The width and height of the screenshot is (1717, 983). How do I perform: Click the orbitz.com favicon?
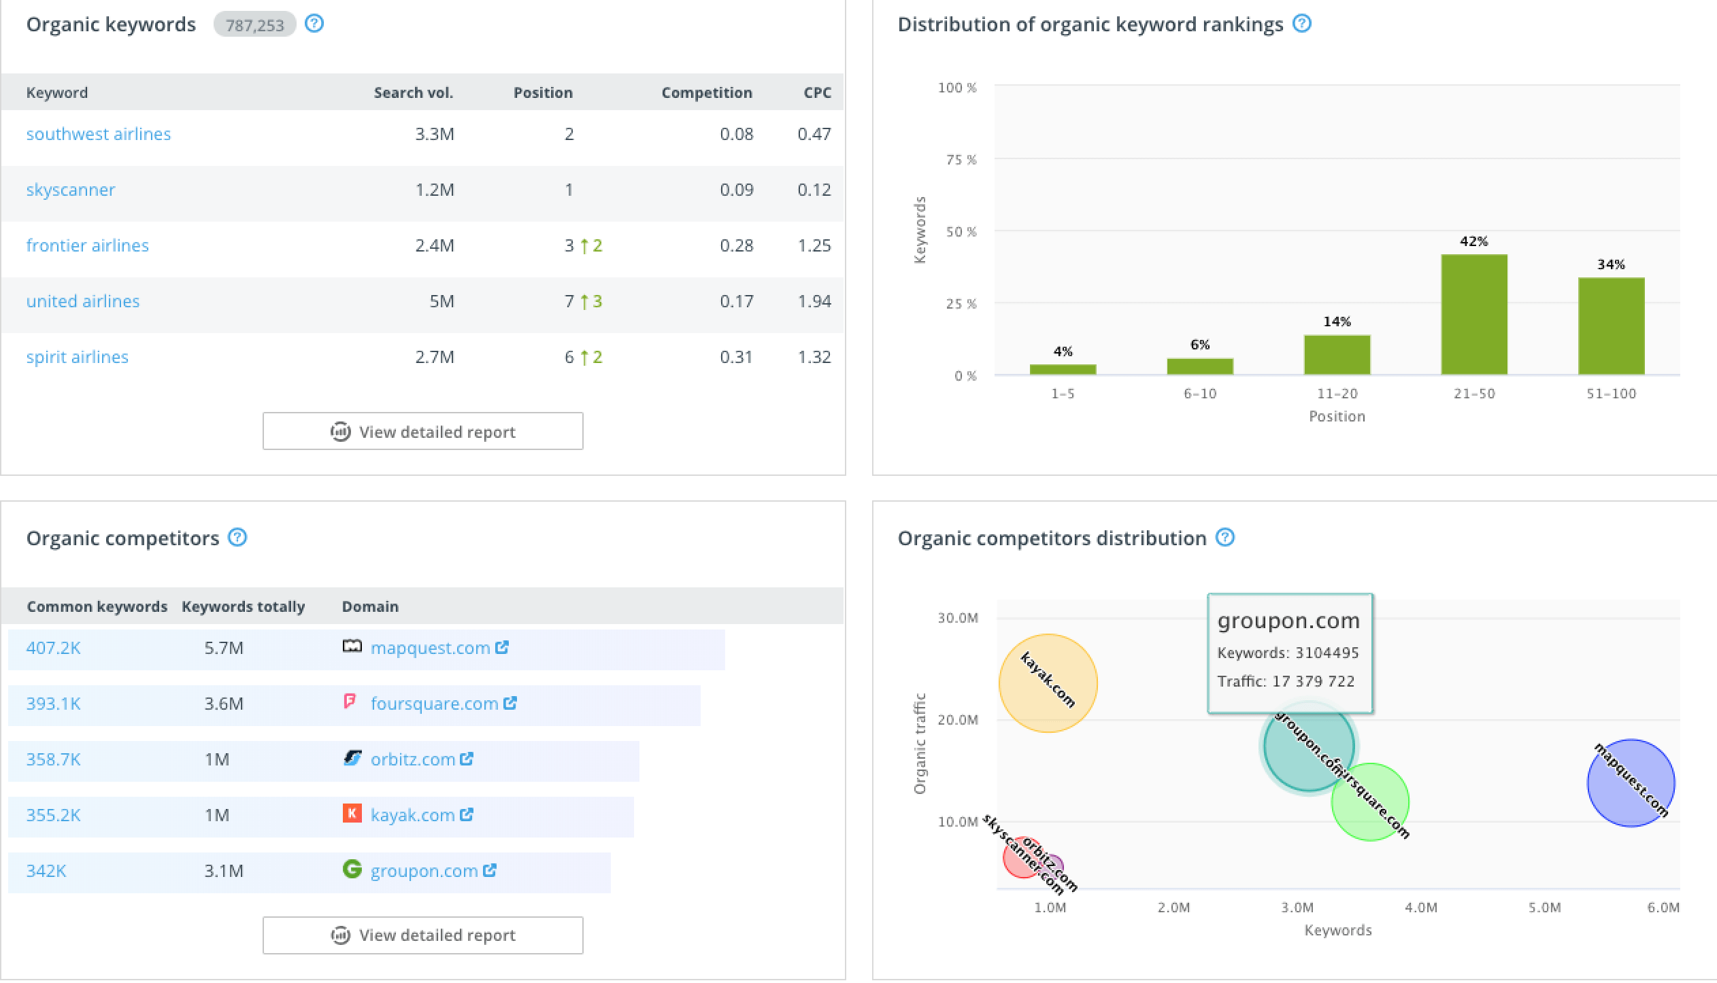point(352,757)
